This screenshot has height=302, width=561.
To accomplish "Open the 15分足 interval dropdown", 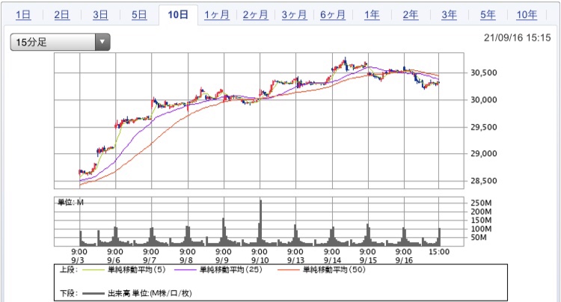I will click(60, 42).
